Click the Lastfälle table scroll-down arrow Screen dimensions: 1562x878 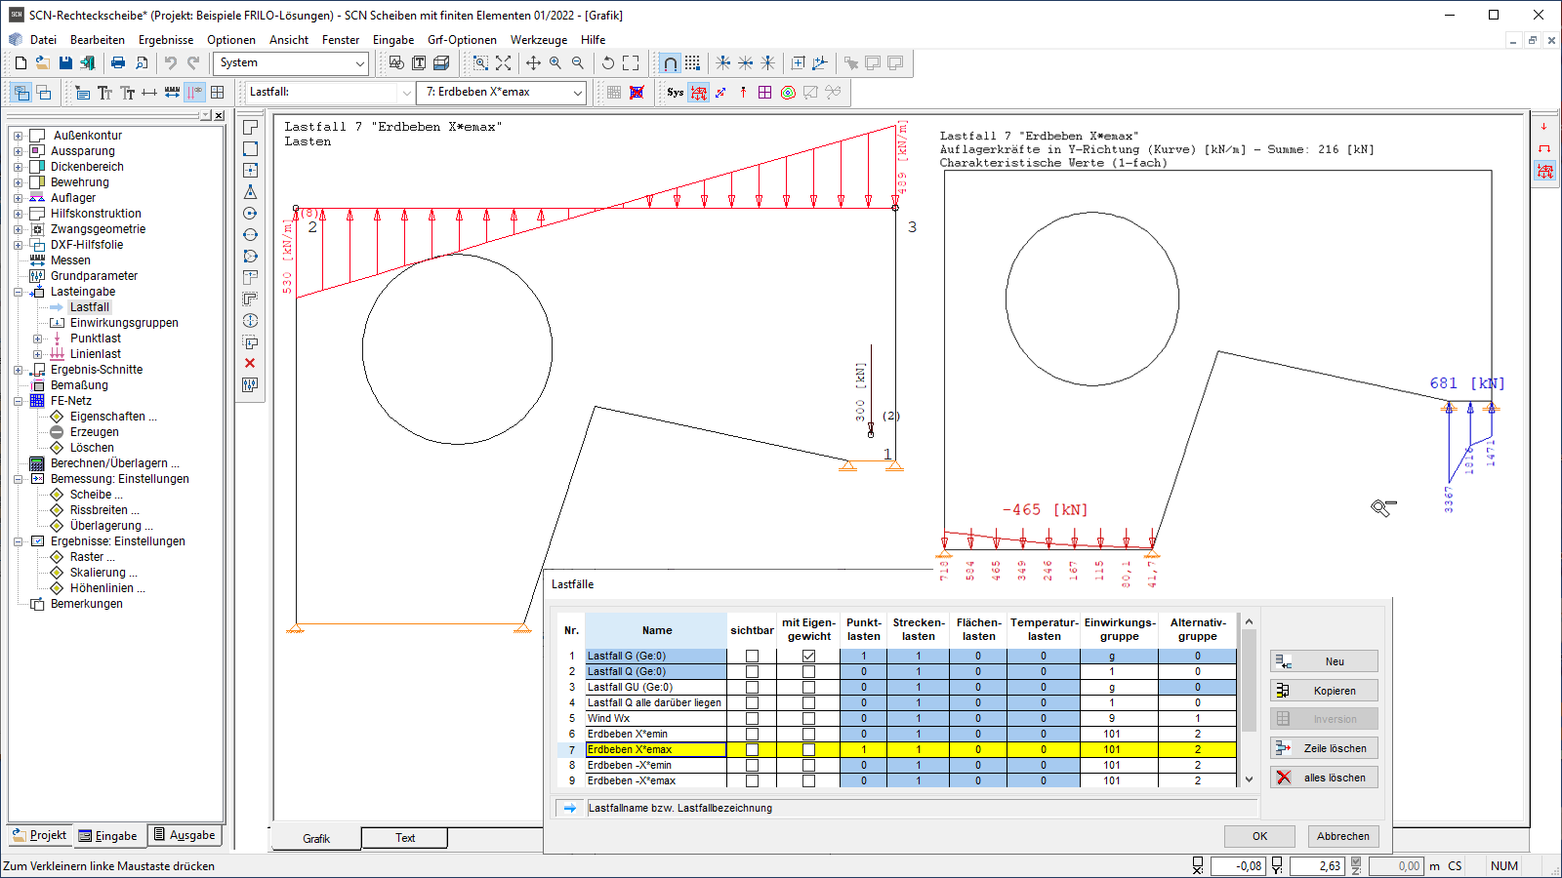[x=1249, y=779]
